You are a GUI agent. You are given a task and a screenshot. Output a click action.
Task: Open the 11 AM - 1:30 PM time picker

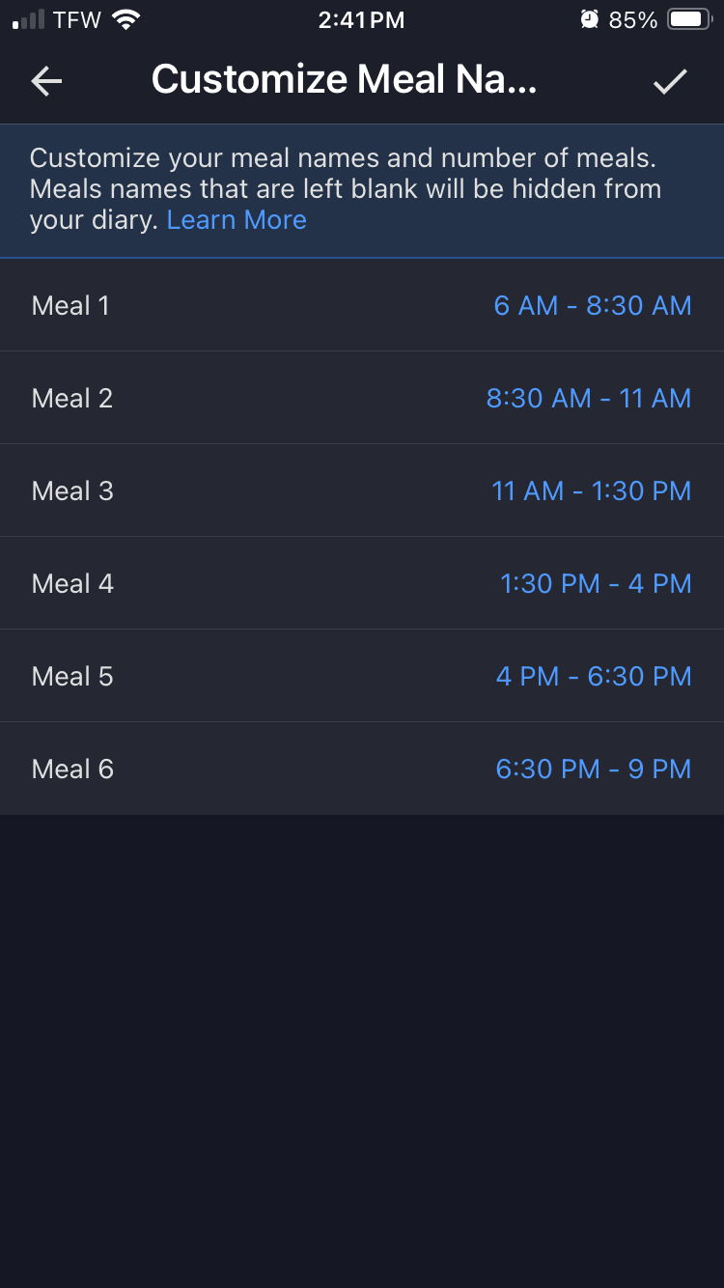592,491
